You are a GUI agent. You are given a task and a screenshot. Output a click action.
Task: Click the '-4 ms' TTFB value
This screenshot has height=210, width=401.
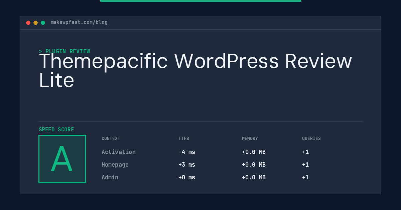[187, 152]
